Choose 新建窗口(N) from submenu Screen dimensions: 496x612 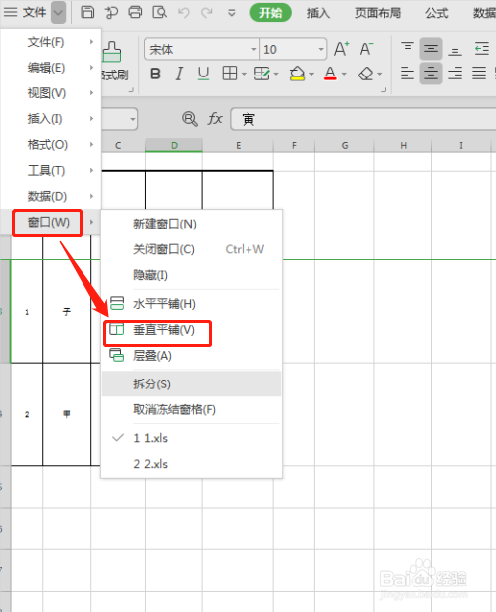pyautogui.click(x=192, y=224)
